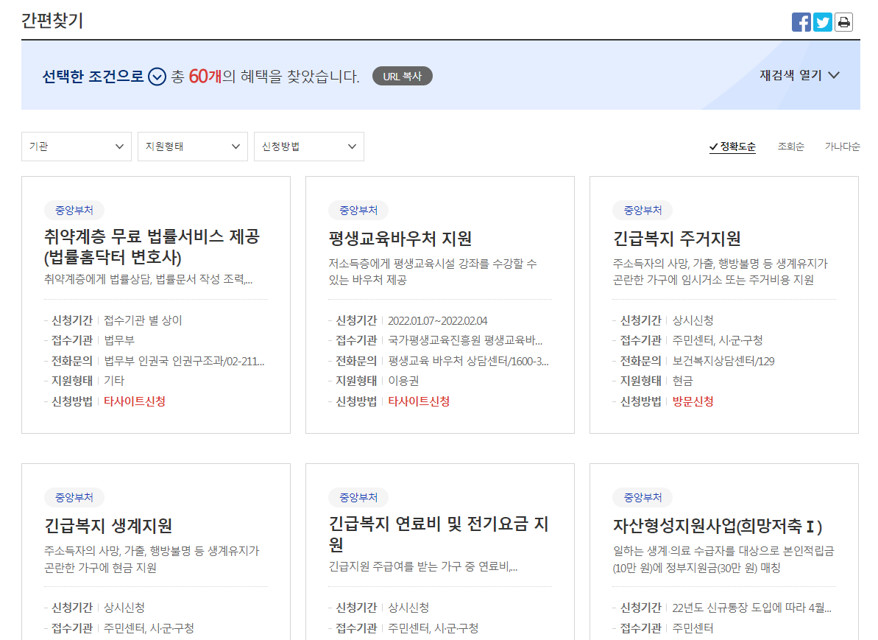Click 주민센터 in 자산형성지원사업 card
This screenshot has height=640, width=878.
(x=693, y=628)
